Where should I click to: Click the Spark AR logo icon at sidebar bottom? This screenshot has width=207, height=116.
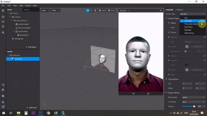coord(3,107)
